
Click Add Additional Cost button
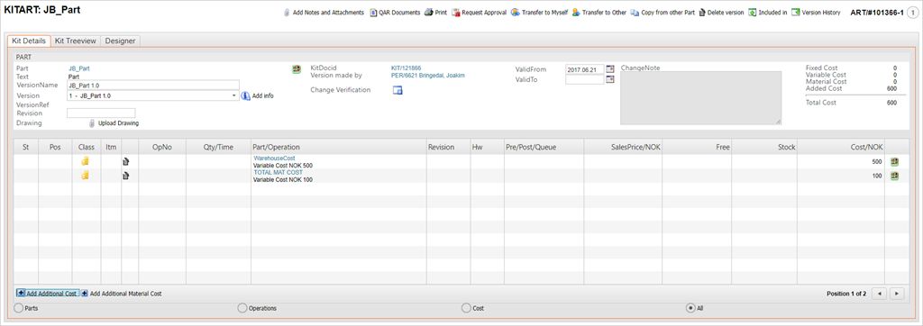pos(48,293)
